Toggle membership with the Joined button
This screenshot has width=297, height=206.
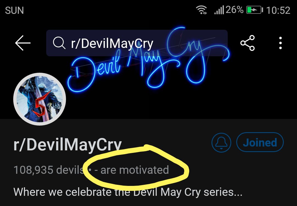(260, 142)
